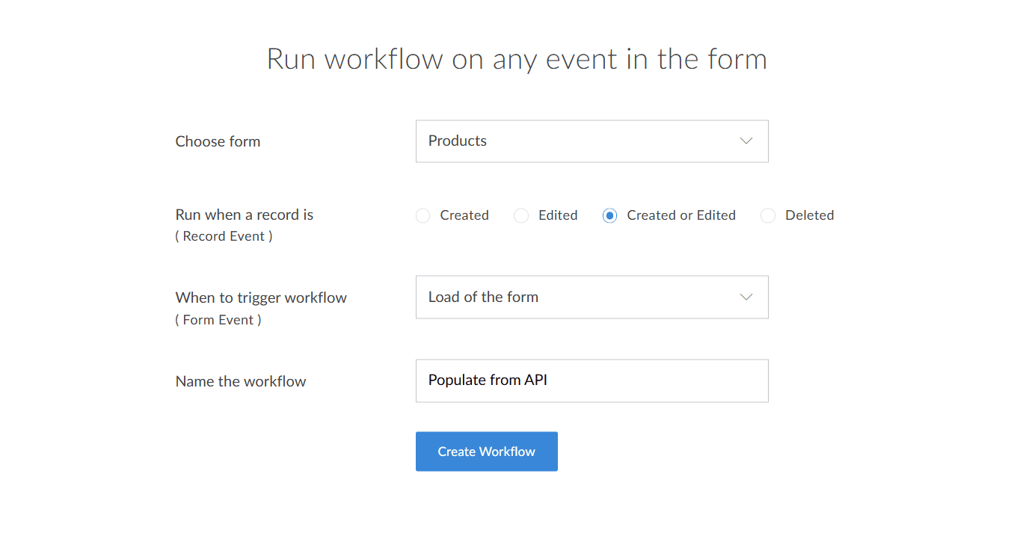Choose the Created or Edited radio option
This screenshot has width=1014, height=533.
tap(610, 216)
